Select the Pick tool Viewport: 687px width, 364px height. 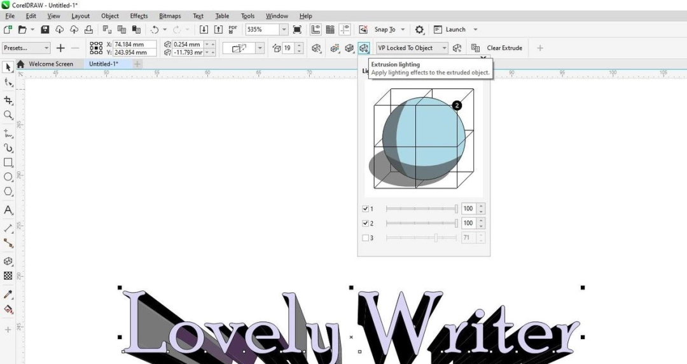tap(8, 67)
